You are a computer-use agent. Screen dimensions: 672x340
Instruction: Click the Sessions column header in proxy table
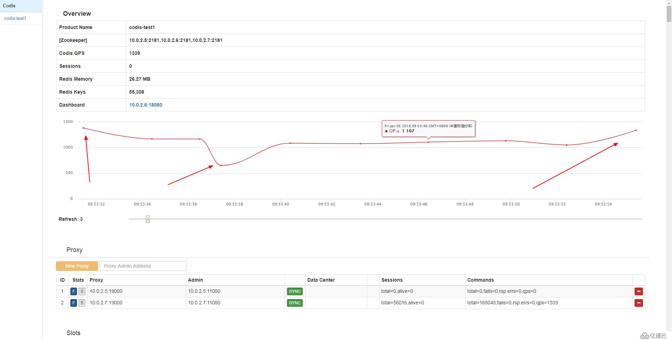[x=392, y=280]
